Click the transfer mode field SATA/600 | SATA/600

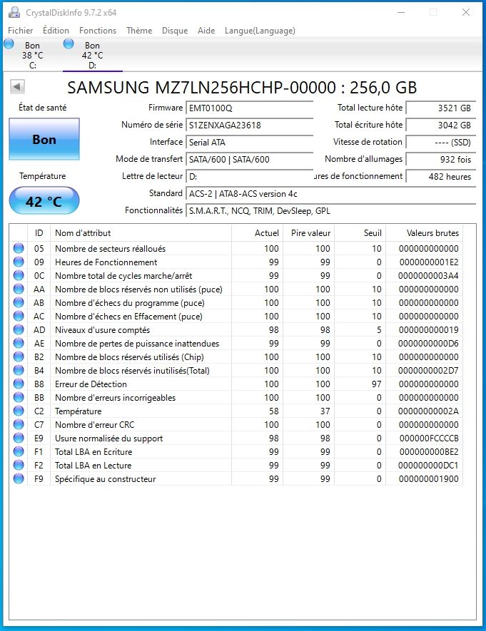pyautogui.click(x=249, y=160)
